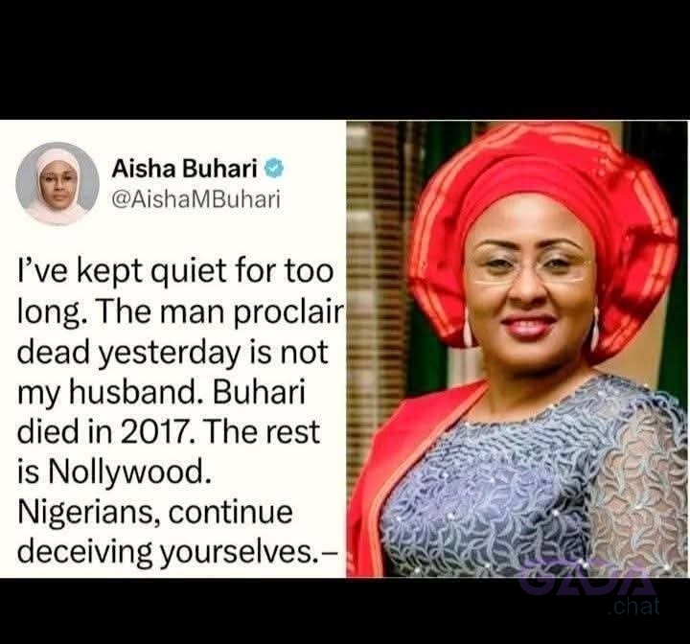Click the Aisha Buhari display name

[x=184, y=168]
